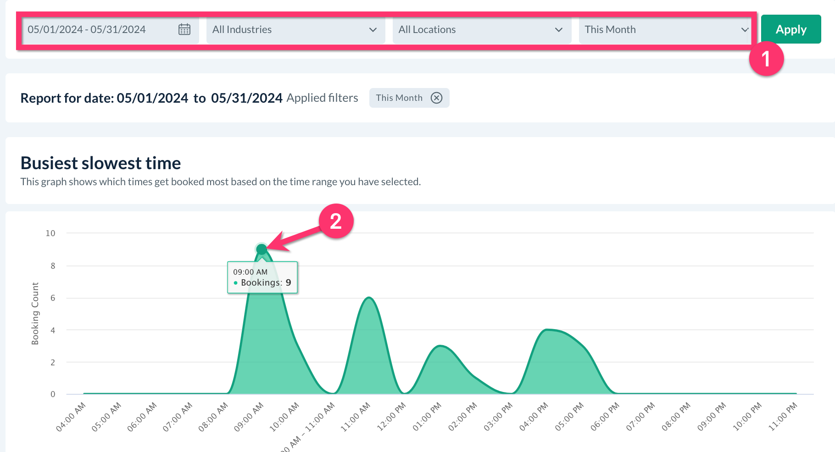
Task: Click the 06:00 PM axis label
Action: [x=605, y=416]
